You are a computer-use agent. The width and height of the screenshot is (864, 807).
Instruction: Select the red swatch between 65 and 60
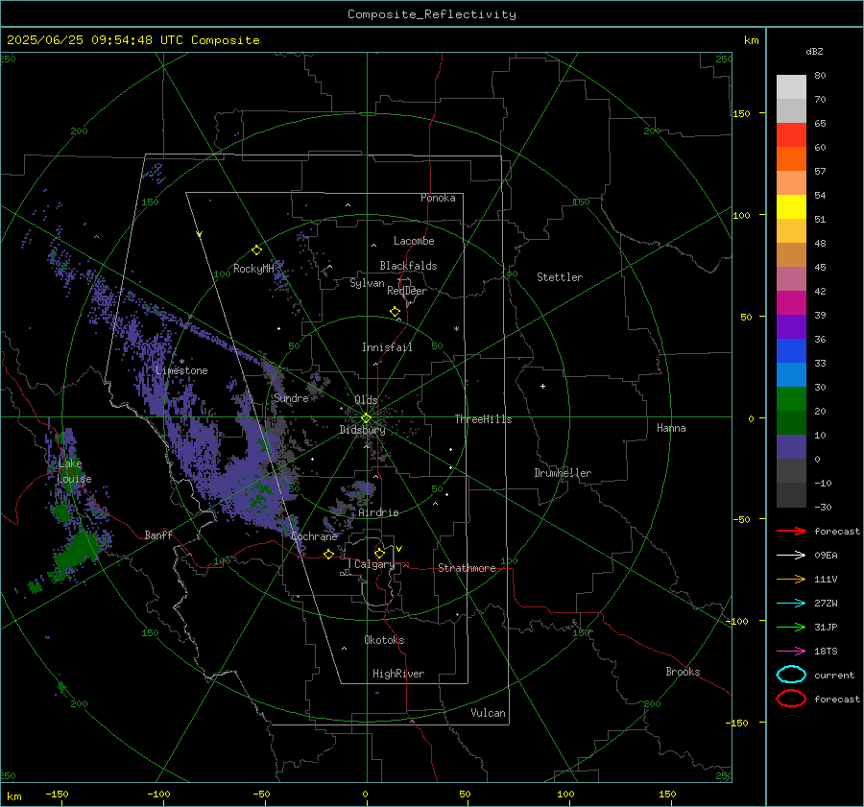pyautogui.click(x=791, y=135)
